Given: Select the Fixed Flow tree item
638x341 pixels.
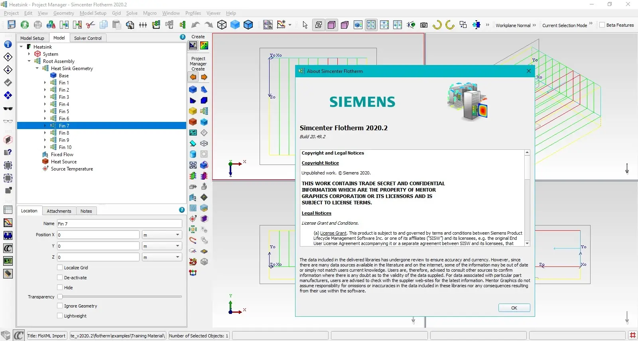Looking at the screenshot, I should (x=62, y=155).
